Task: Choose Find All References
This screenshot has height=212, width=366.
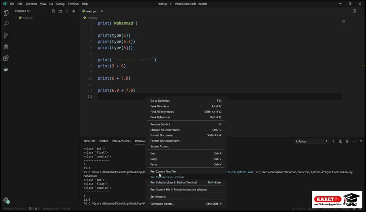Action: 186,112
